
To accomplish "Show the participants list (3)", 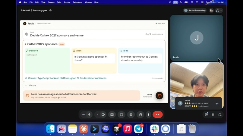I will point(219,10).
